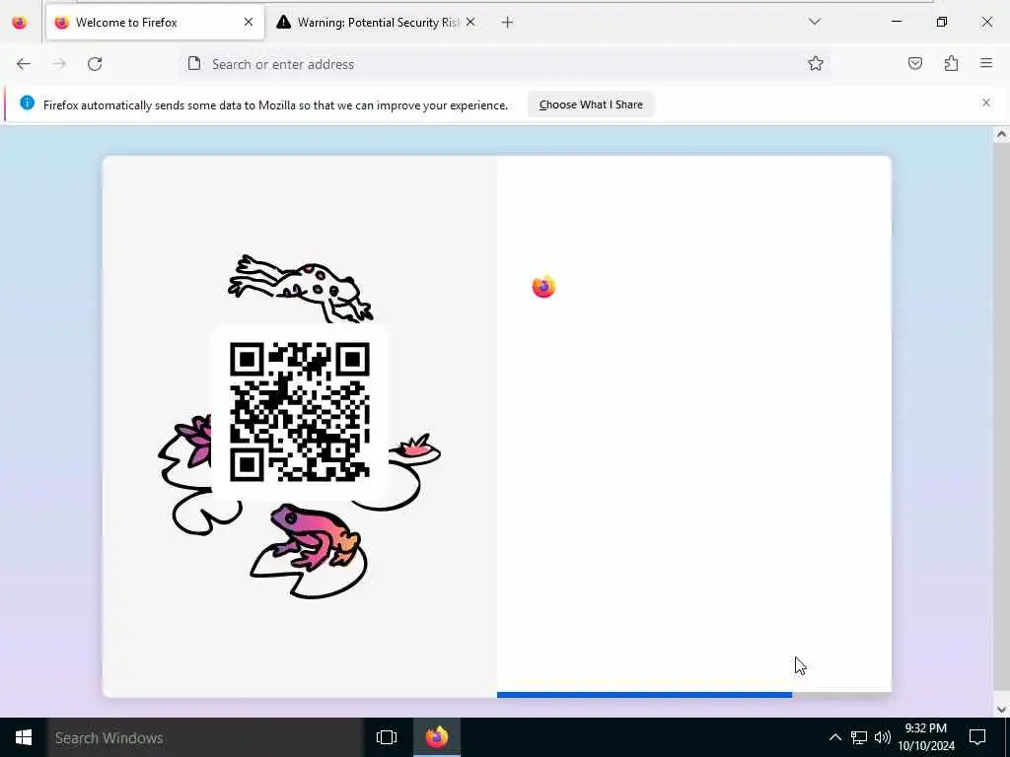Go back one page

24,64
